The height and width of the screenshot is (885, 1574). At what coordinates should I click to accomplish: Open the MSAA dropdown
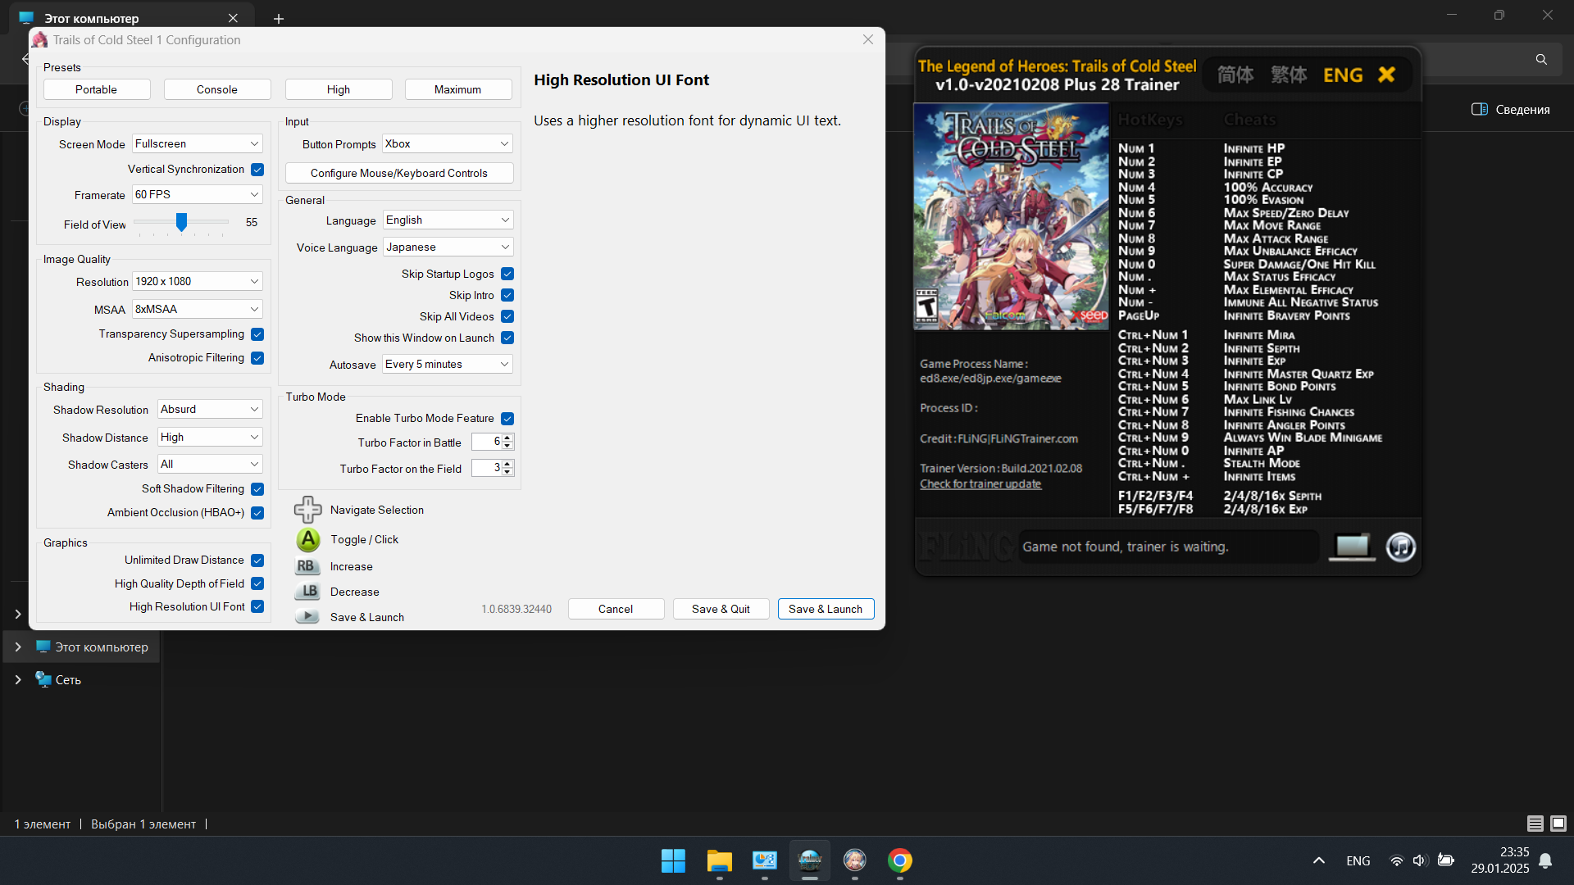tap(198, 309)
